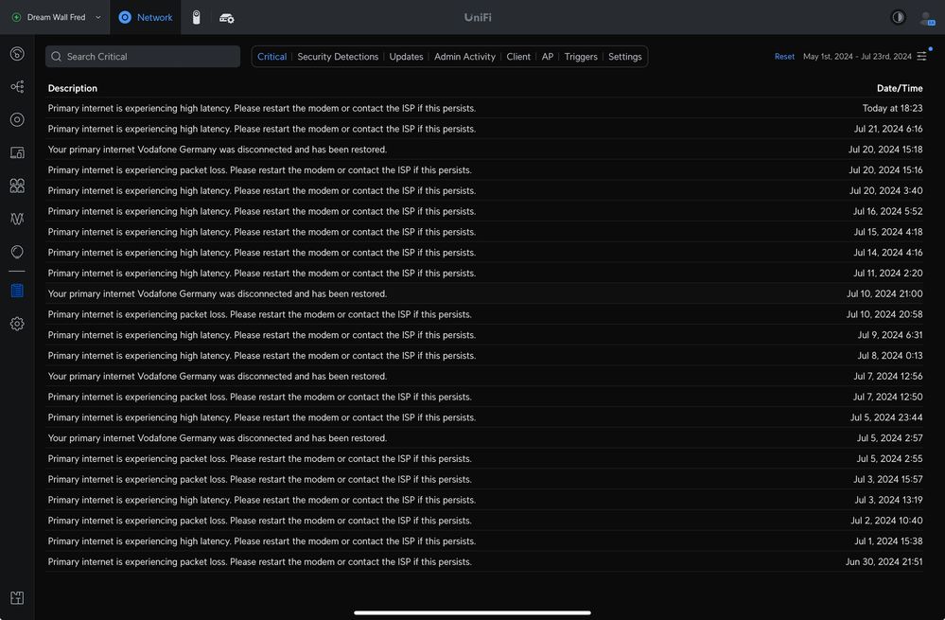Open the packet loss alert Jul 3 15:57

(485, 479)
